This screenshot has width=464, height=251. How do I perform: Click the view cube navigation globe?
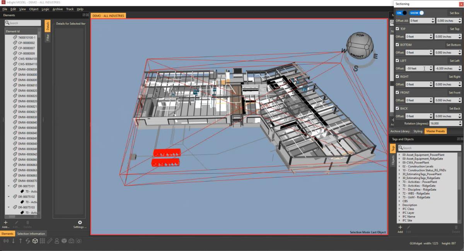[360, 47]
